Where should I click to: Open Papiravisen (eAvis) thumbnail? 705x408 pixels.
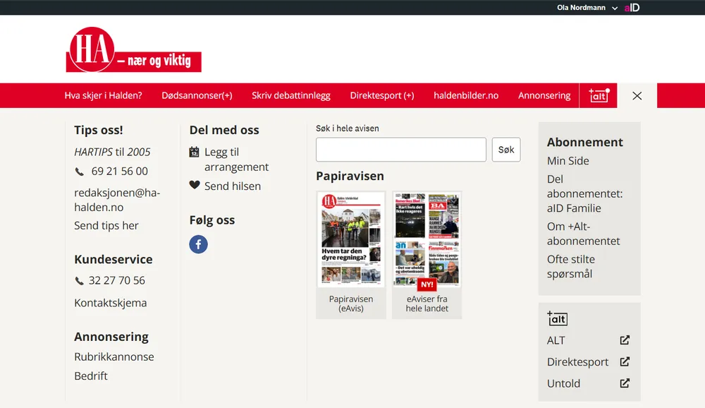(351, 240)
